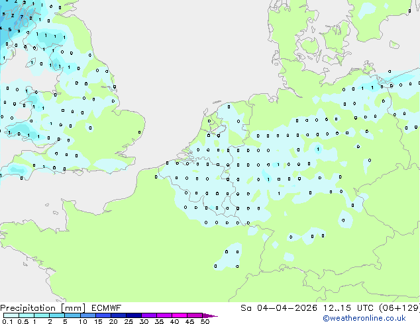Click the 0.5–1 mm legend color swatch
Image resolution: width=420 pixels, height=324 pixels.
(x=26, y=315)
